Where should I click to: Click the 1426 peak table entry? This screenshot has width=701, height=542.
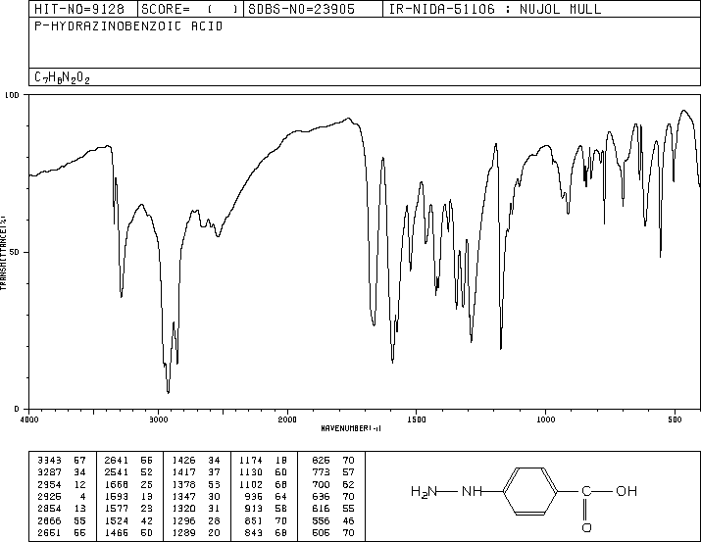196,461
